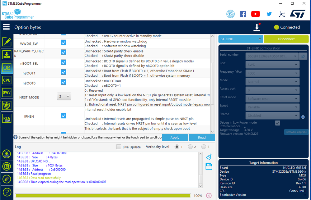The width and height of the screenshot is (311, 200).
Task: Open the Access port dropdown
Action: tap(272, 90)
